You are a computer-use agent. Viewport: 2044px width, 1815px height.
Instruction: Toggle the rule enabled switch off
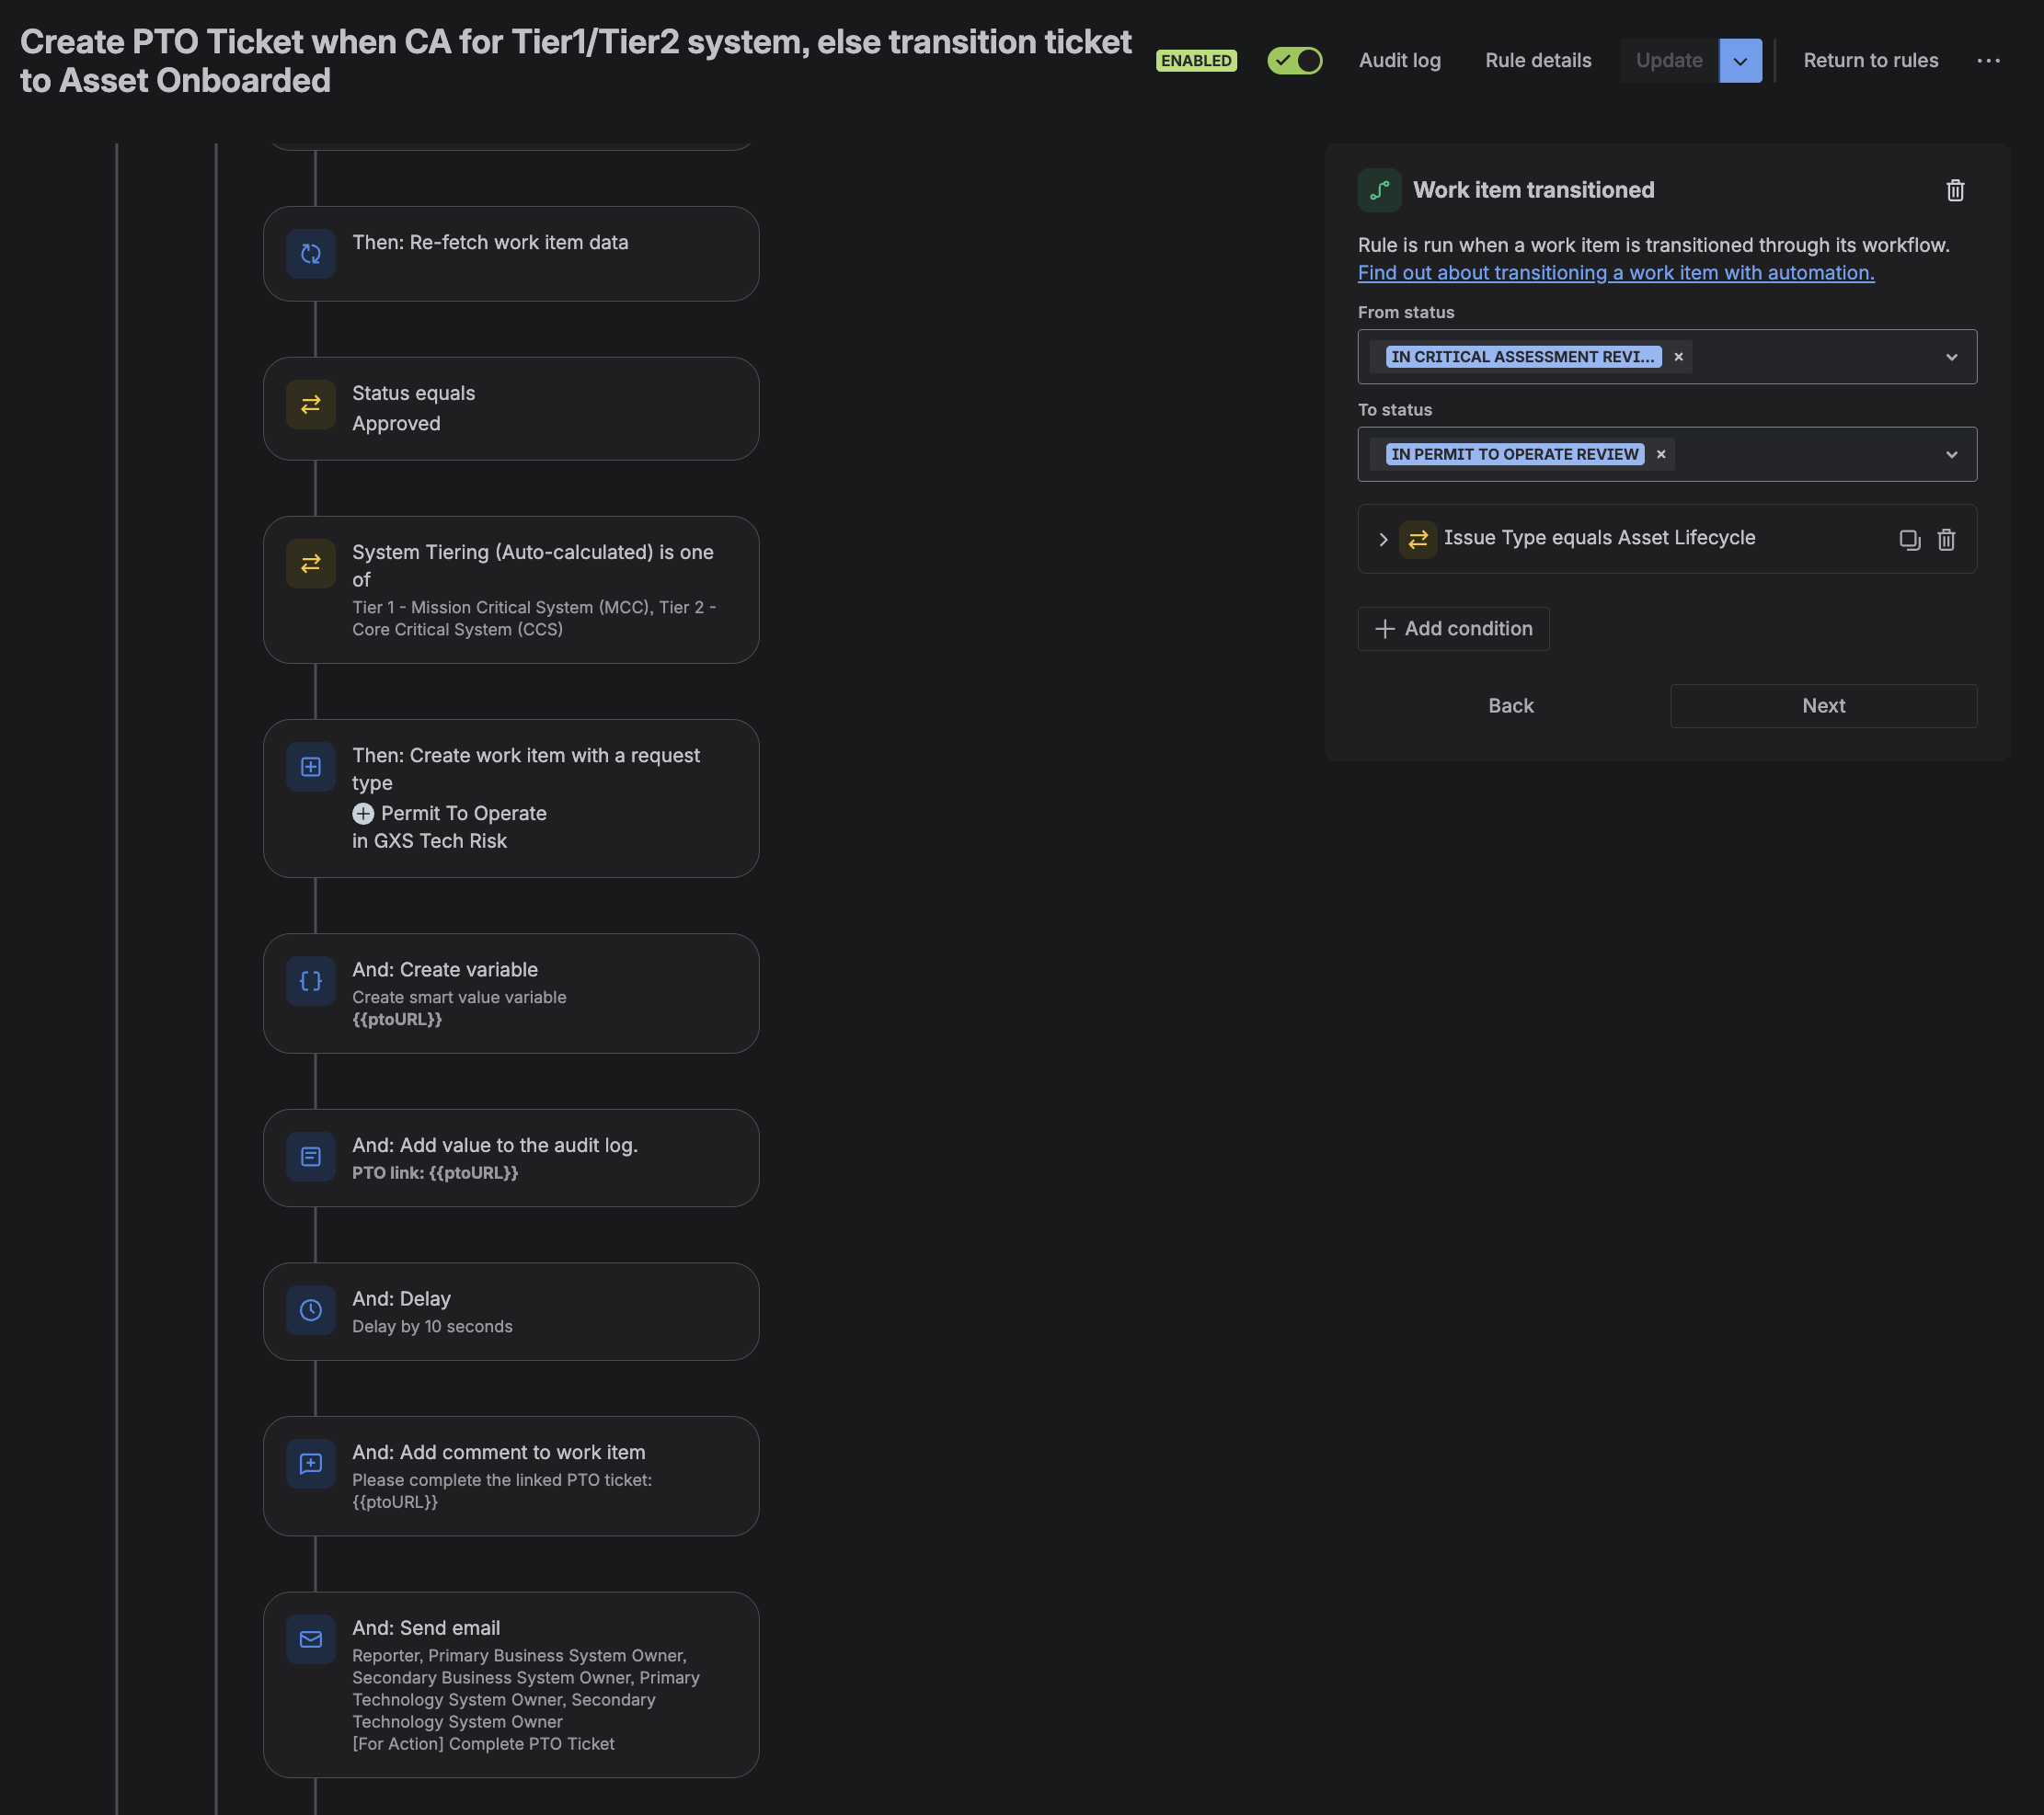click(x=1294, y=61)
